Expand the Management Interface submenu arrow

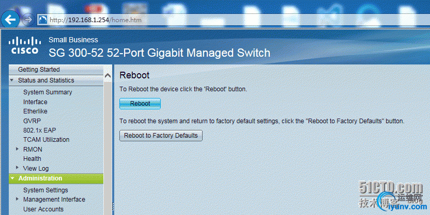[17, 199]
